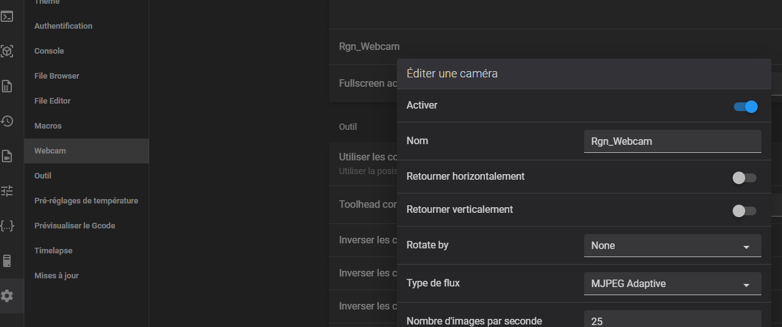Open Pré-réglages de température settings

click(x=86, y=201)
